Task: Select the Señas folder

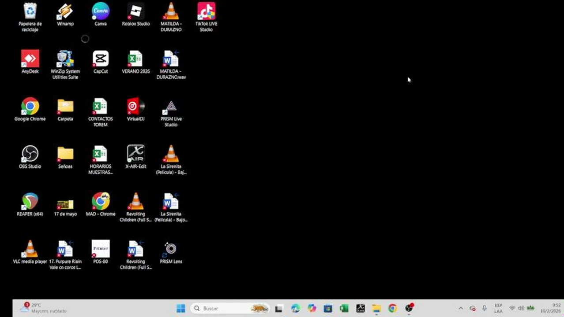Action: coord(65,157)
